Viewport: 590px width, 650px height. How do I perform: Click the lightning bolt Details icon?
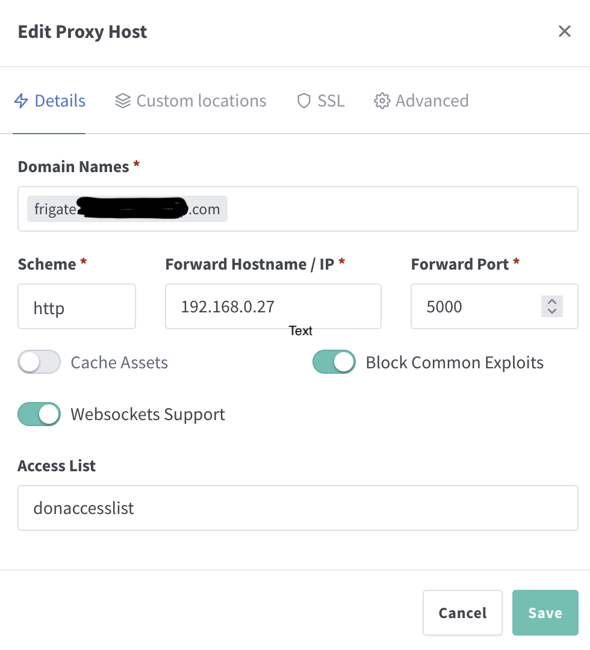tap(21, 101)
